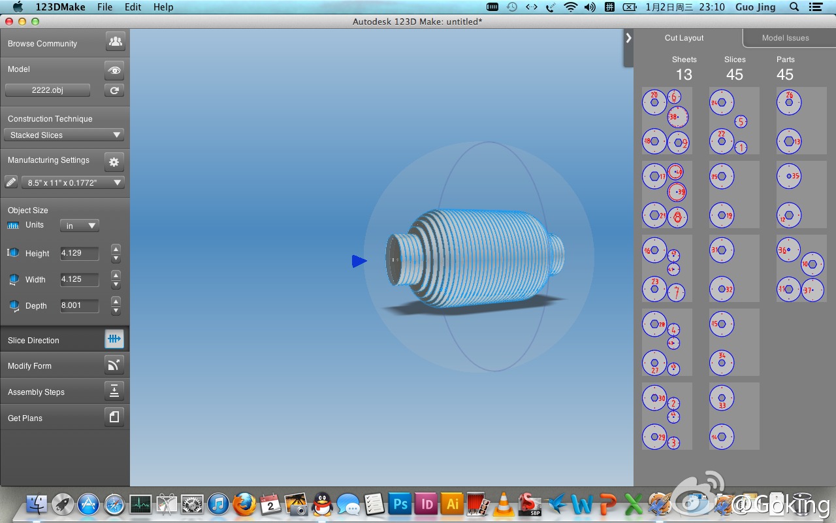Open the File menu
This screenshot has height=523, width=836.
104,7
